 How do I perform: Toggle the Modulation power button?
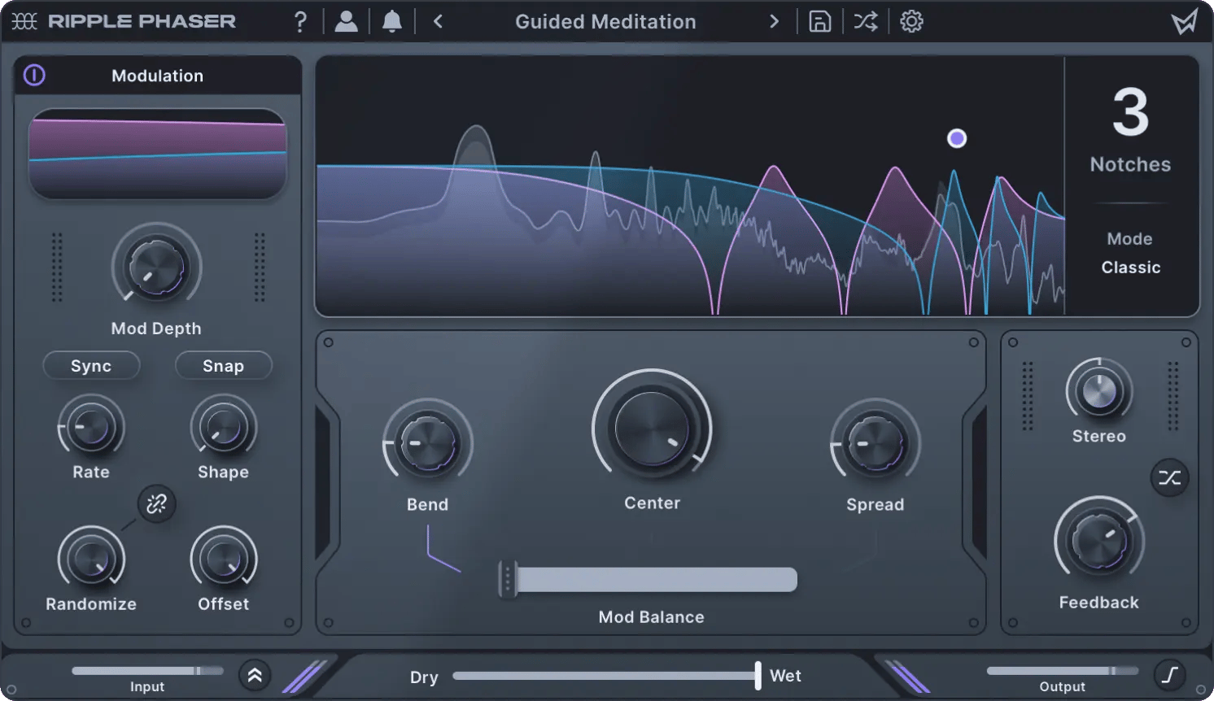(x=34, y=76)
